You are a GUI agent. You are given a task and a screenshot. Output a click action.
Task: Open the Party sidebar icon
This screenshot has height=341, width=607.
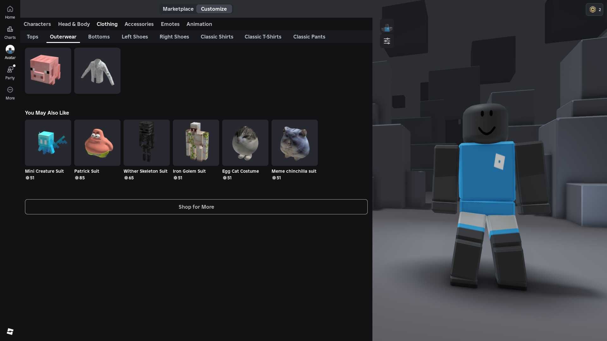[x=10, y=73]
